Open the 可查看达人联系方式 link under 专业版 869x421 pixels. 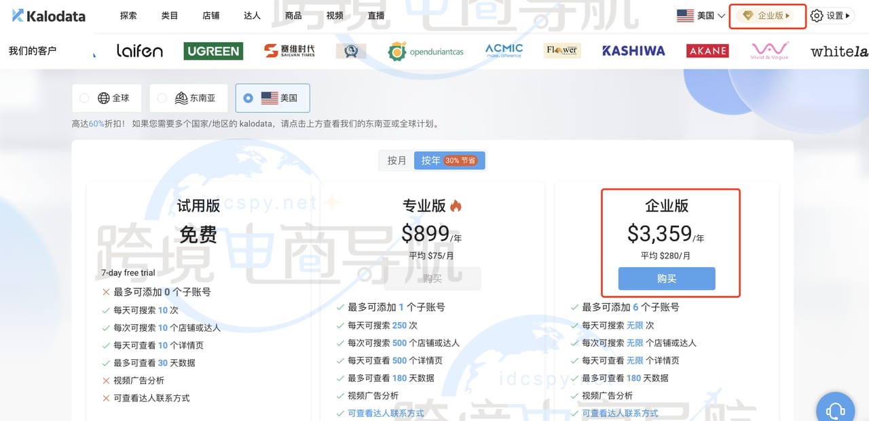pos(386,413)
